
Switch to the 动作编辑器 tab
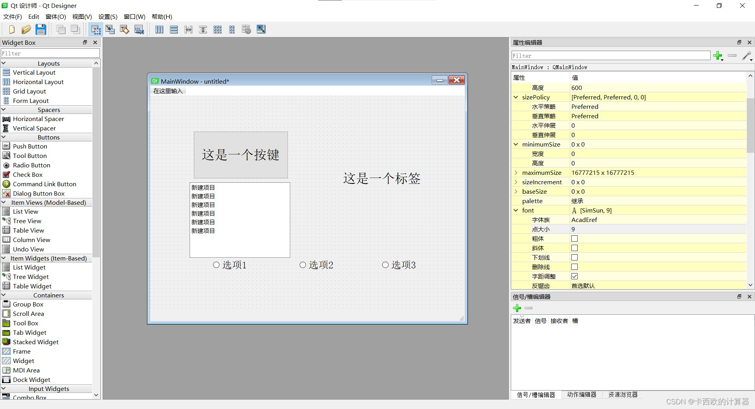click(582, 395)
